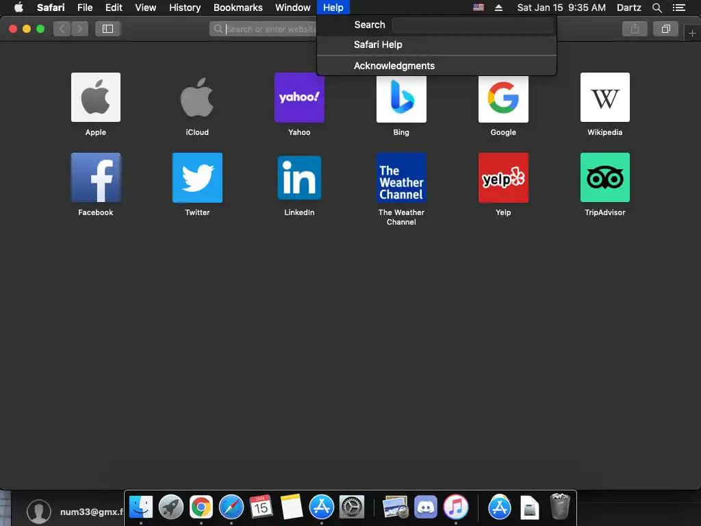701x526 pixels.
Task: Open the Window menu
Action: click(293, 8)
